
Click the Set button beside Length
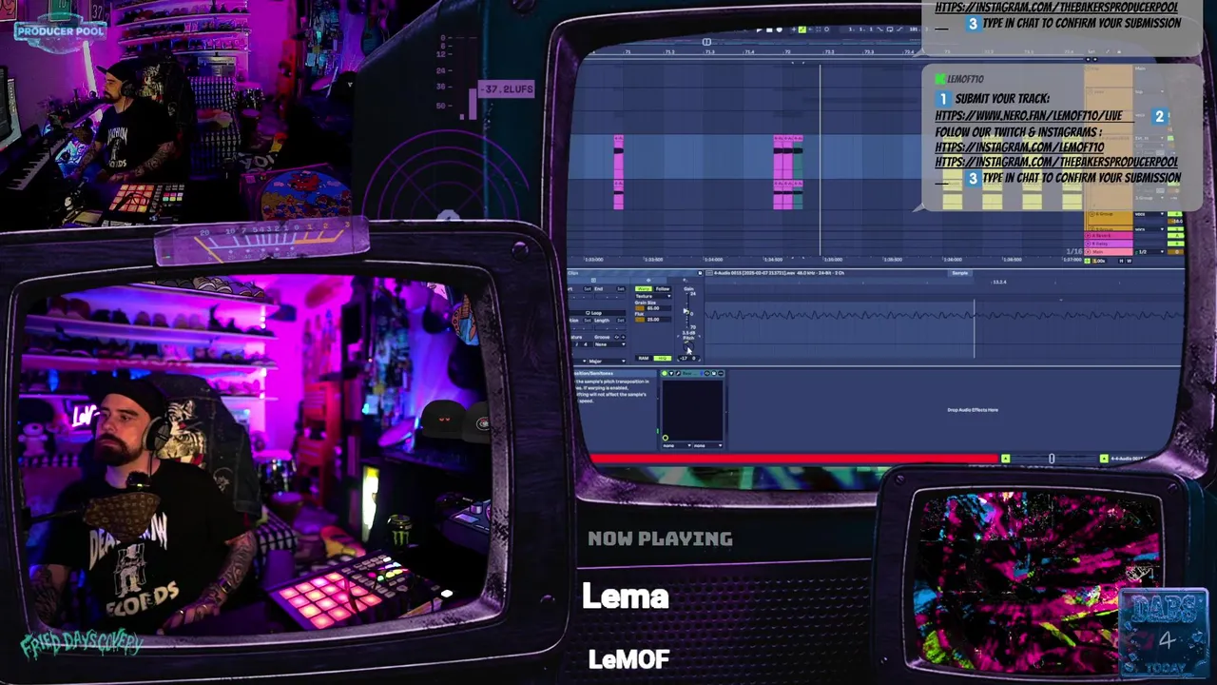coord(621,321)
